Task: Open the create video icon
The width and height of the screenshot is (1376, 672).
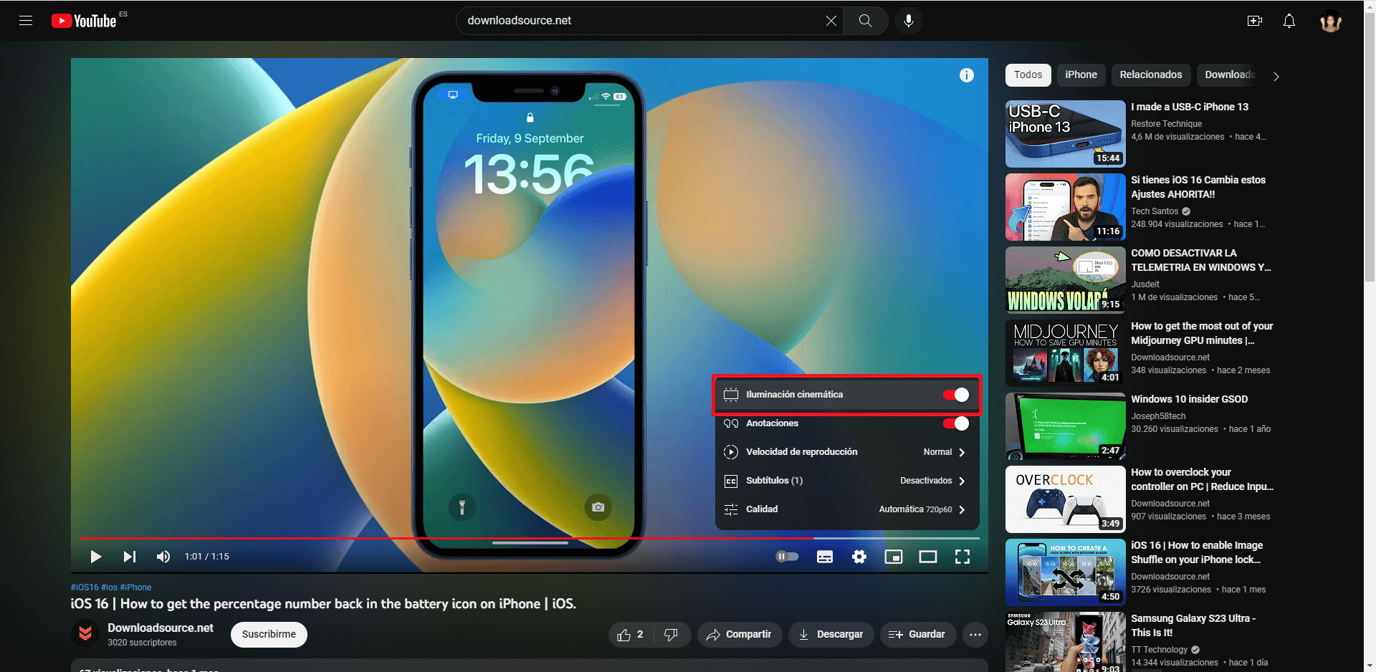Action: [x=1255, y=21]
